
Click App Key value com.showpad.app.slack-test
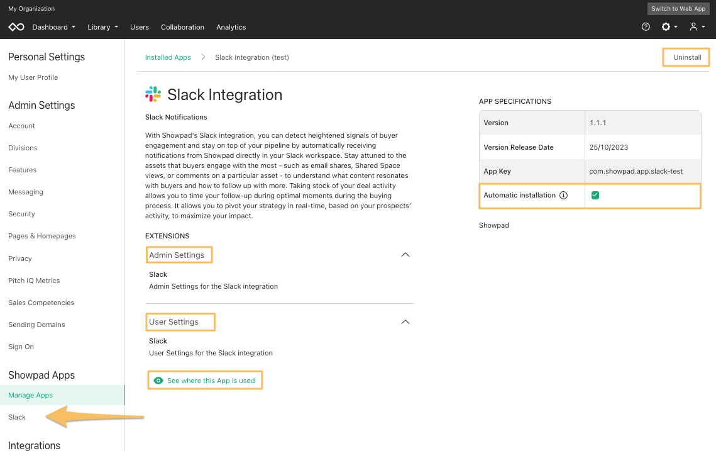(636, 171)
